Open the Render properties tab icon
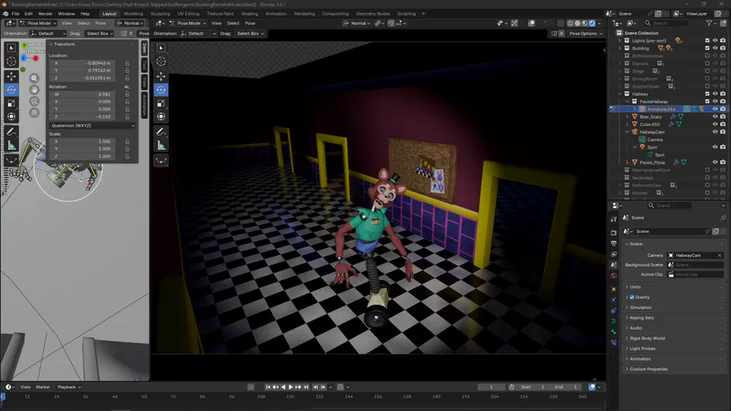Screen dimensions: 731x411 click(x=613, y=232)
